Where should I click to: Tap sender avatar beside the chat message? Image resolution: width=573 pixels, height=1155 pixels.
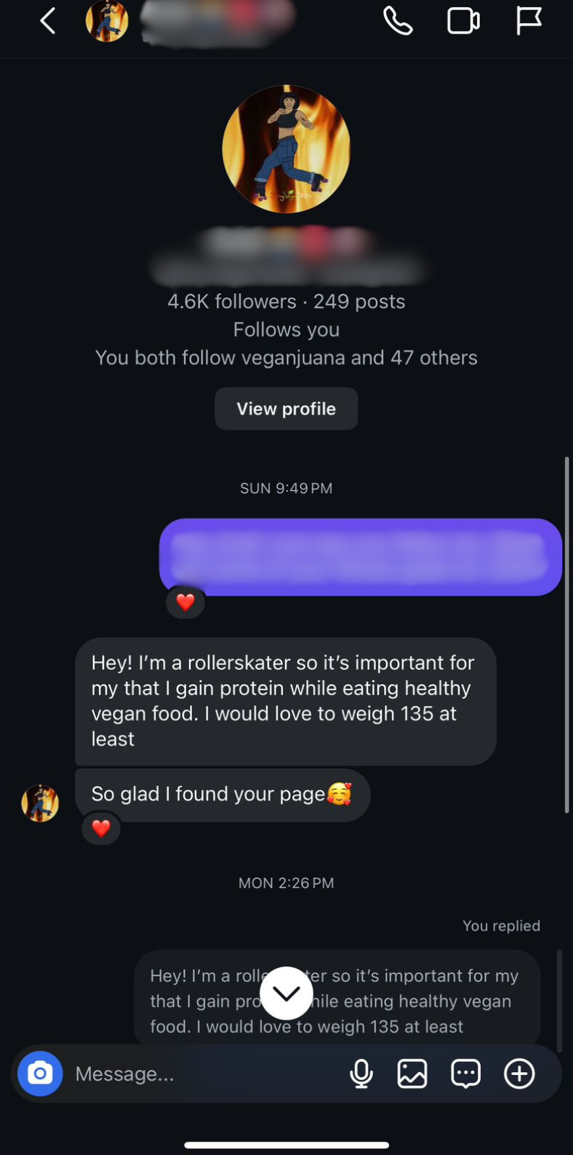click(40, 803)
